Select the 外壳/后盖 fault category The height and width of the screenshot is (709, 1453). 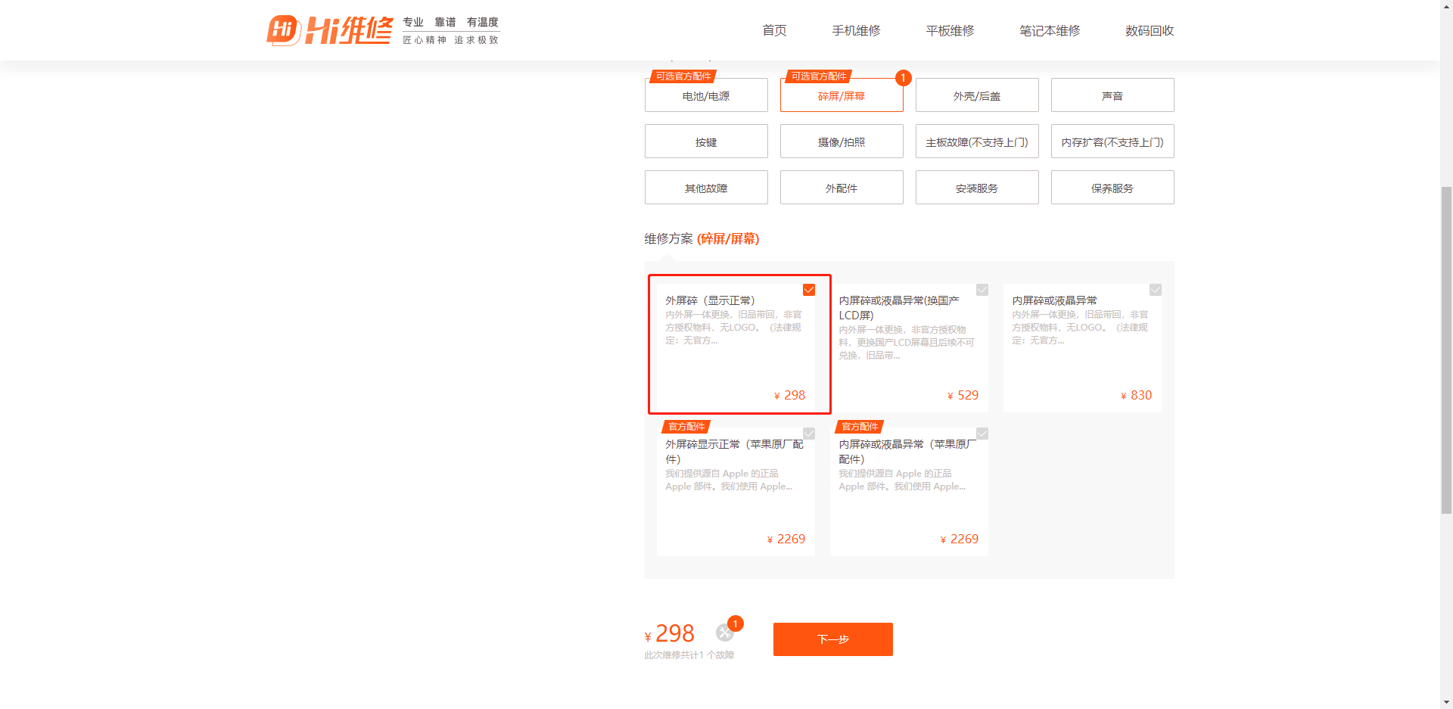(x=977, y=95)
